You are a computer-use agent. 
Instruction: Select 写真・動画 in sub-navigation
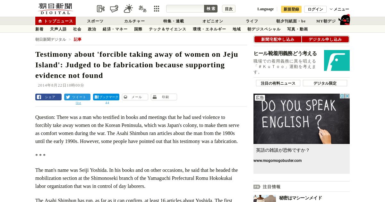(x=297, y=29)
